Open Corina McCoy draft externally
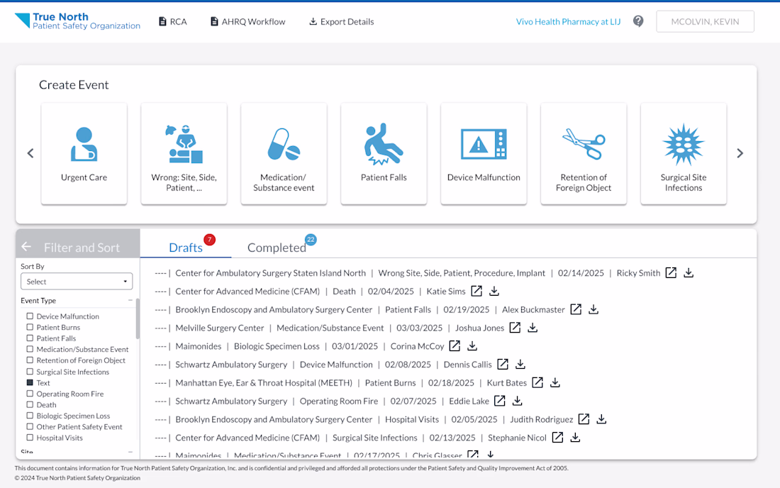780x488 pixels. [x=455, y=345]
